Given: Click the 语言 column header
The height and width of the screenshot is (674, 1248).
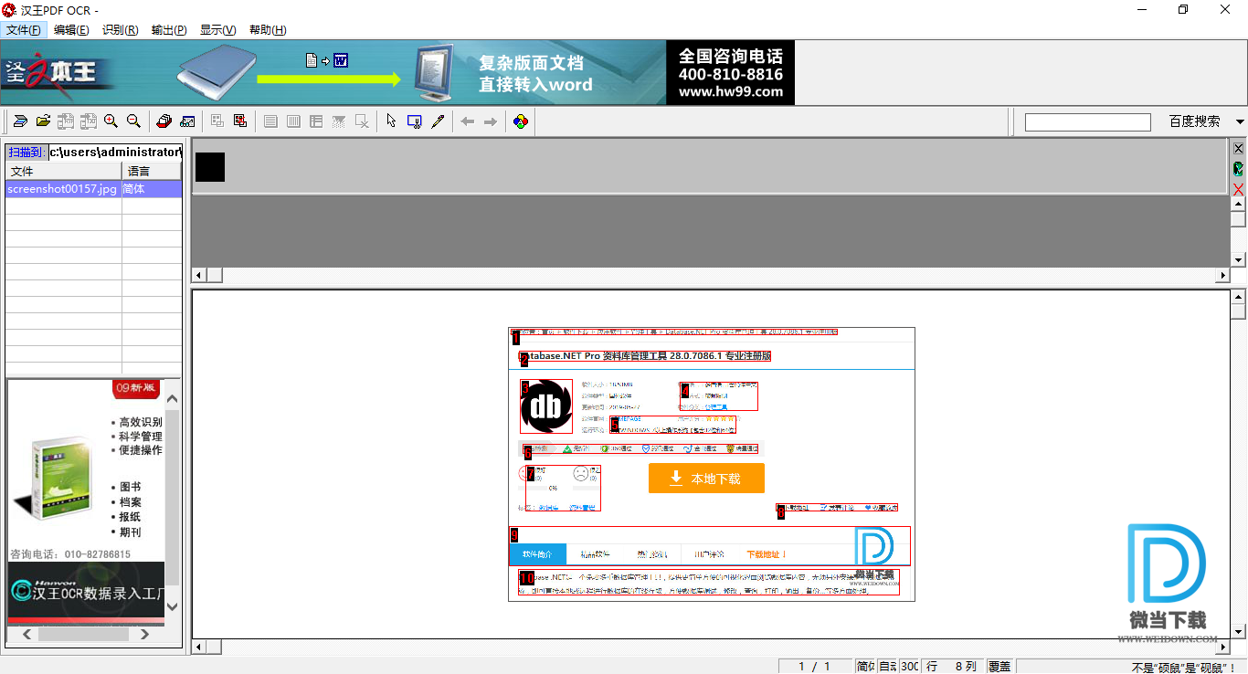Looking at the screenshot, I should tap(152, 172).
